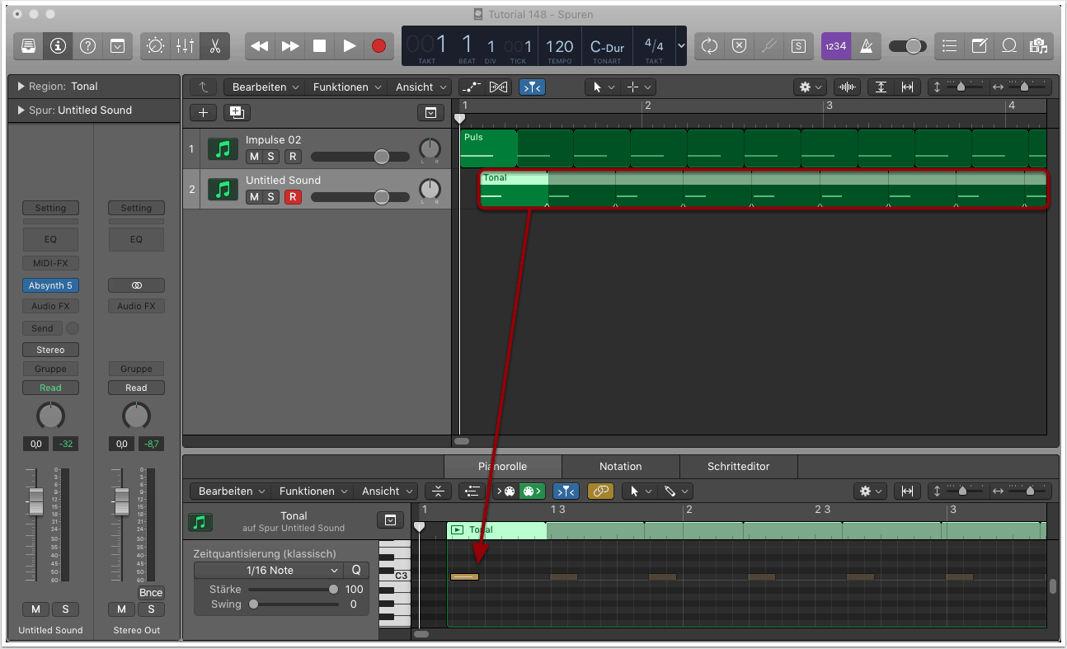Click the Bnce button on Stereo Out
The image size is (1067, 649).
[151, 593]
